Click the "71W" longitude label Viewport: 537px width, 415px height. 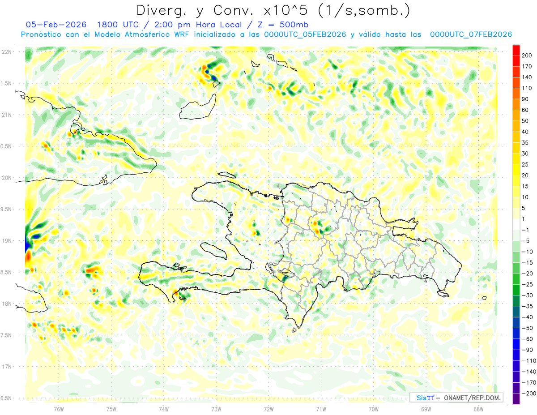pos(321,408)
